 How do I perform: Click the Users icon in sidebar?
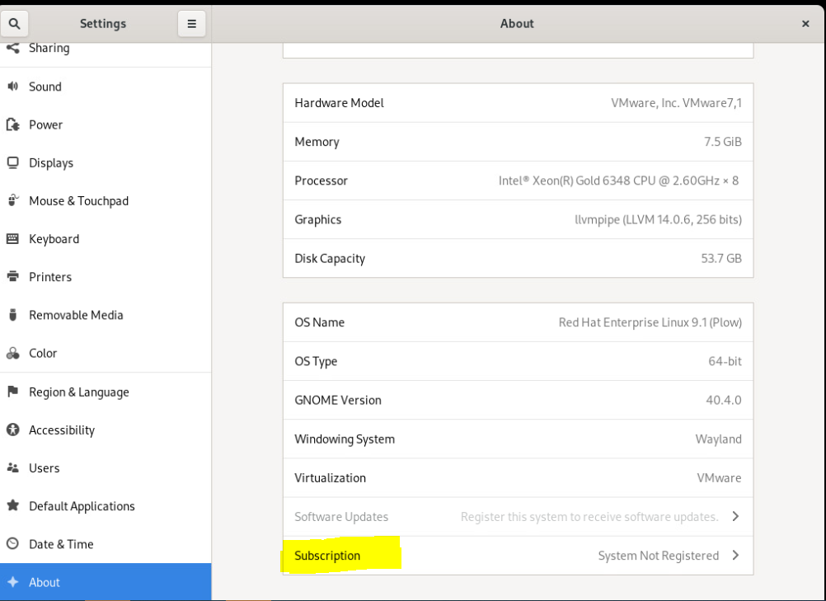coord(13,467)
